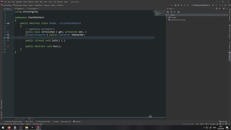Open the Unity view dropdown in explorer

point(170,9)
